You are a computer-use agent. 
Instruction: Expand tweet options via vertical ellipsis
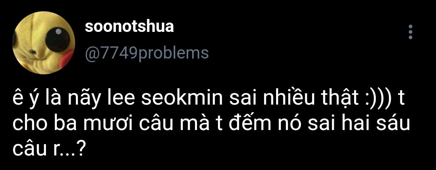point(411,32)
